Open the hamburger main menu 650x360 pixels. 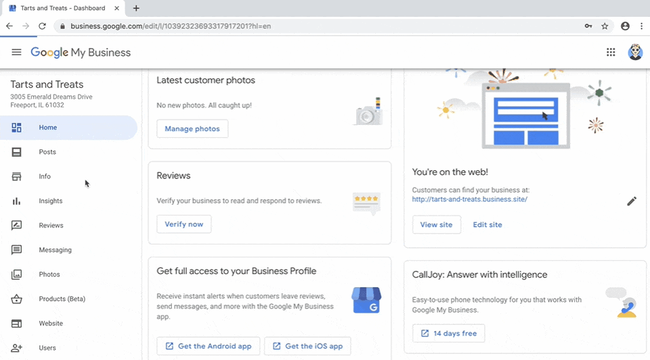click(16, 52)
